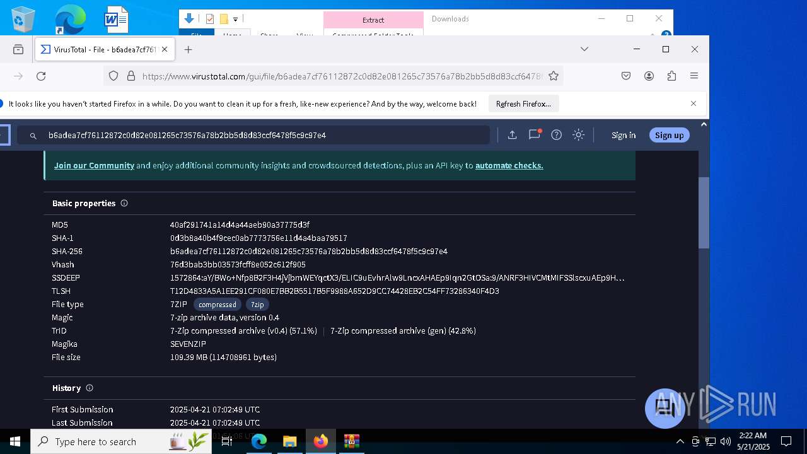This screenshot has width=807, height=454.
Task: Open the Firefox account menu
Action: tap(649, 76)
